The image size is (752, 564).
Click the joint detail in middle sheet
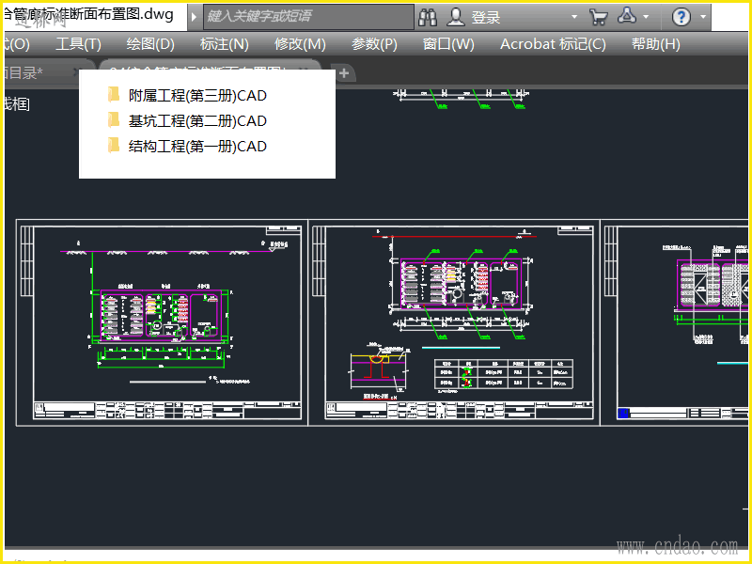[380, 371]
